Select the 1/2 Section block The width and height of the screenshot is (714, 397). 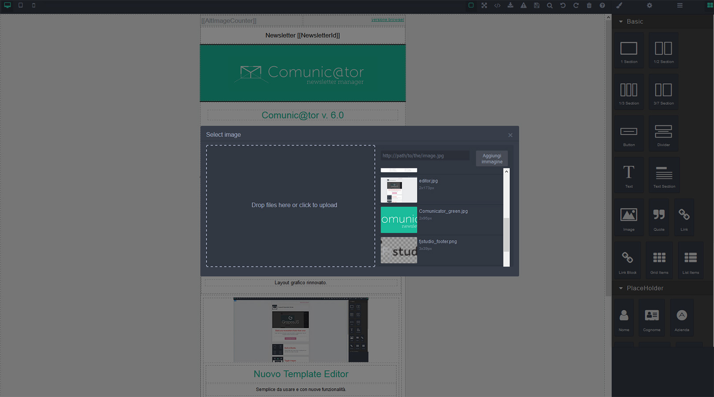coord(663,50)
